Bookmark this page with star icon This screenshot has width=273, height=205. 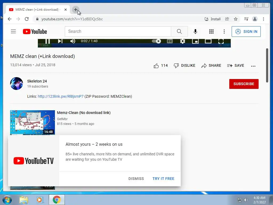click(236, 19)
